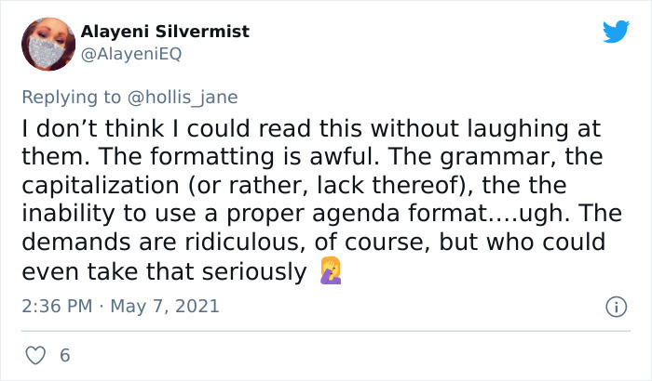Screen dimensions: 652x381
Task: Open Alayeni Silvermist's profile picture
Action: coord(45,42)
